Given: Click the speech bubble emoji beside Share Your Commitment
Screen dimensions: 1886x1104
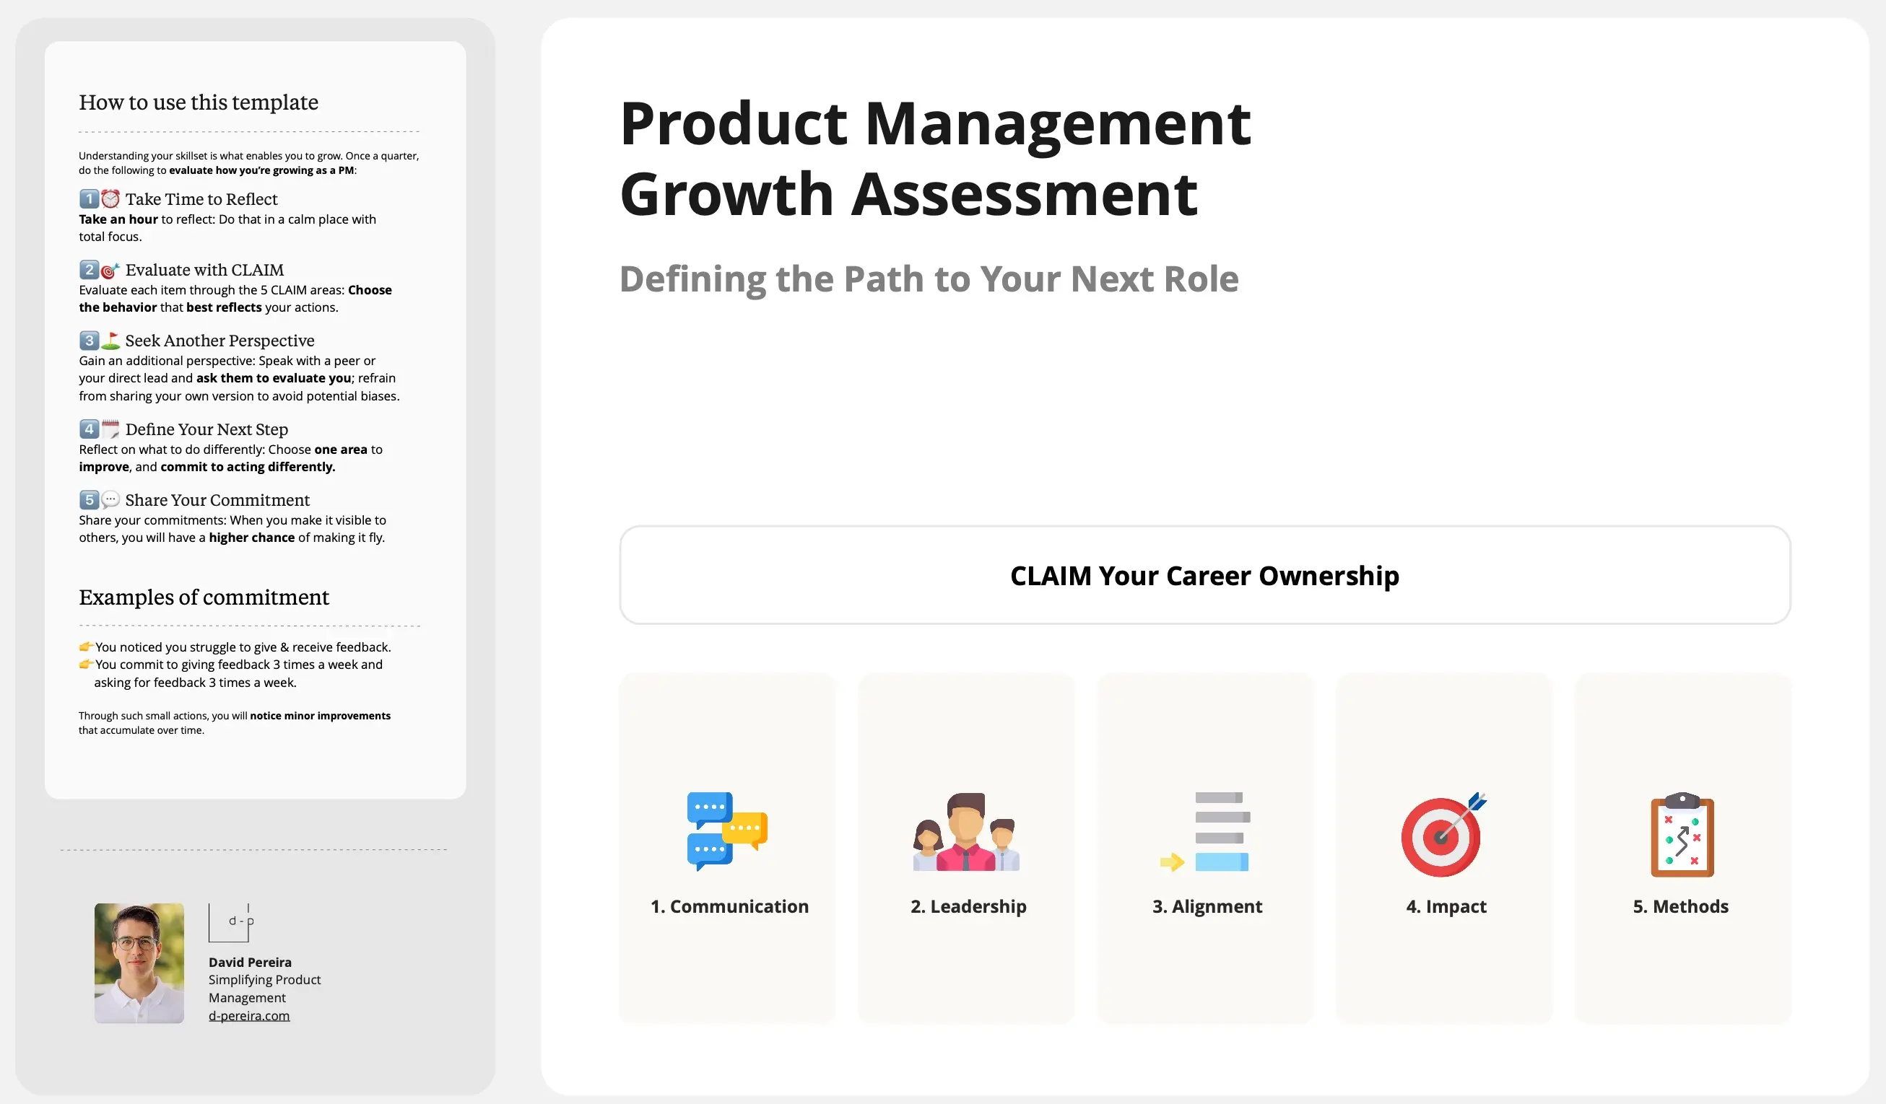Looking at the screenshot, I should pyautogui.click(x=110, y=499).
